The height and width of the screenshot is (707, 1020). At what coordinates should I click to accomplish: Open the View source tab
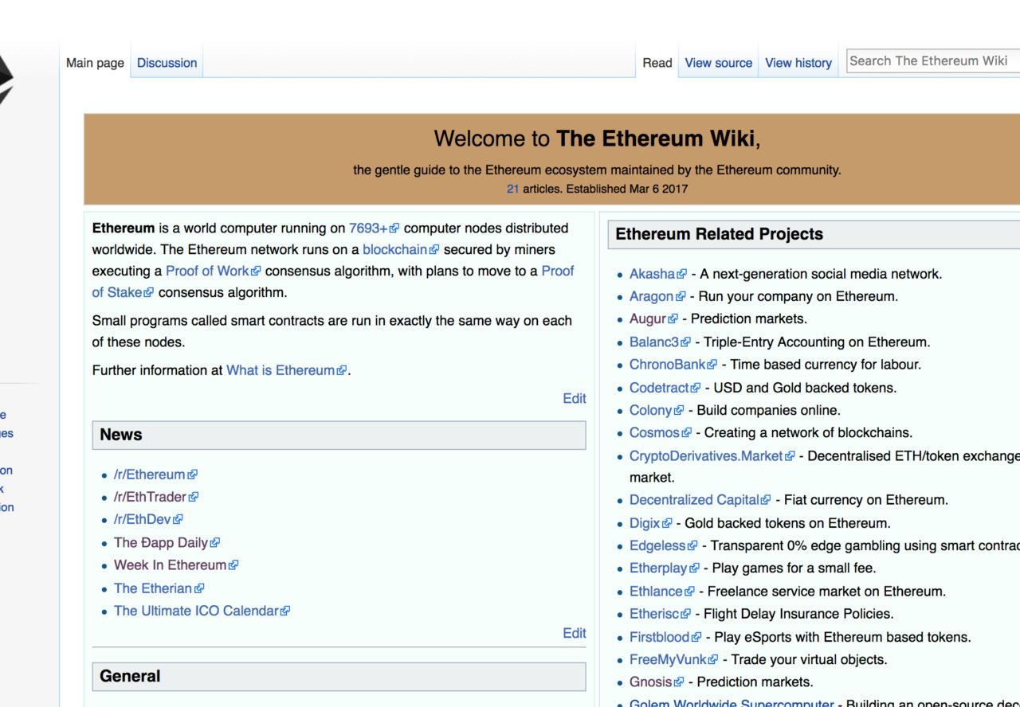coord(718,63)
